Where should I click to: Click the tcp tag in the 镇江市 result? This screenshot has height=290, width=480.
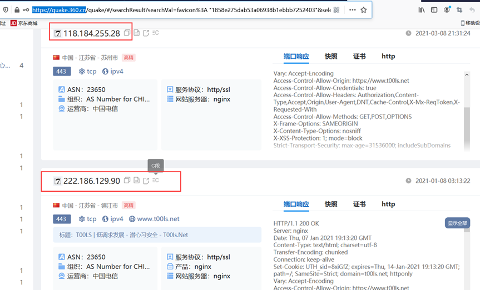(87, 219)
